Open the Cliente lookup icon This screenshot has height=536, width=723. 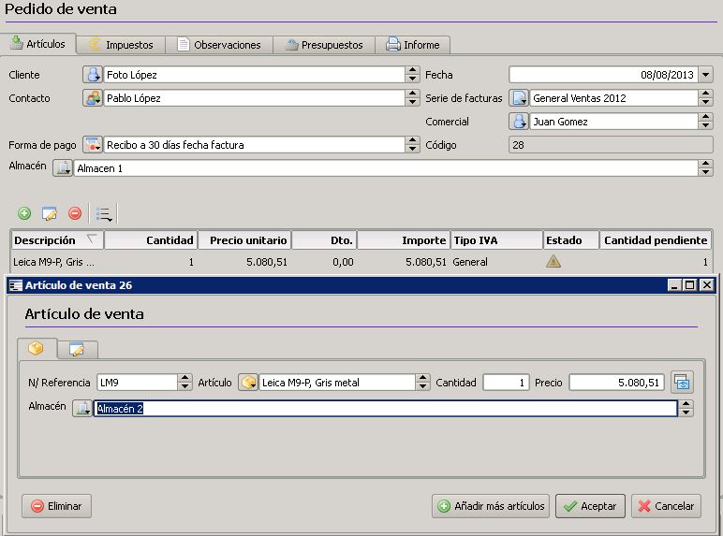(x=93, y=75)
